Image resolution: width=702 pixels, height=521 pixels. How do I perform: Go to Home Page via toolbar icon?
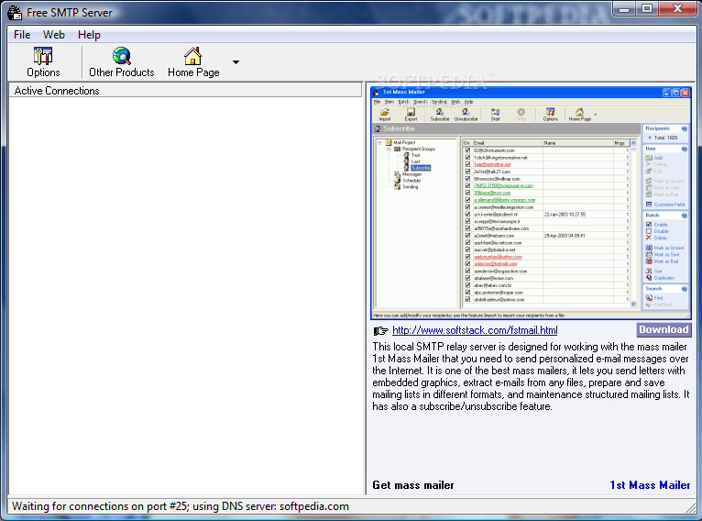pos(193,62)
